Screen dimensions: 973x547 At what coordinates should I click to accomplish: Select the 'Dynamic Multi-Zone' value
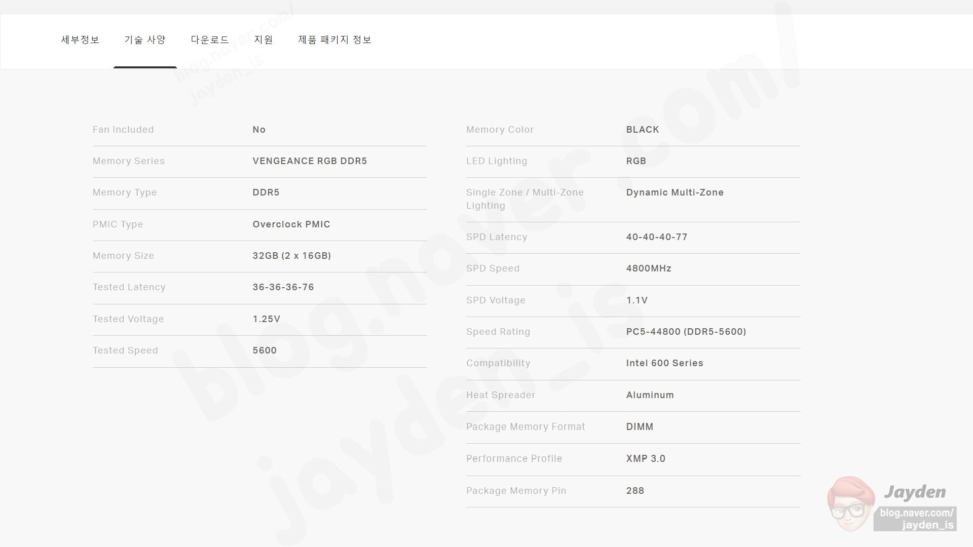click(675, 192)
